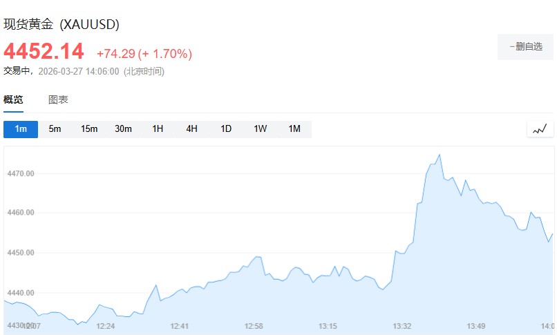
Task: Switch chart to 1H timeframe
Action: [158, 129]
